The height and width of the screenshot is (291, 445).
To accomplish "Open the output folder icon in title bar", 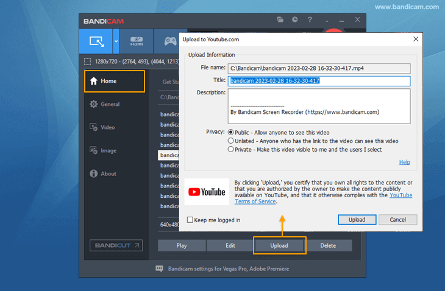I will point(280,19).
